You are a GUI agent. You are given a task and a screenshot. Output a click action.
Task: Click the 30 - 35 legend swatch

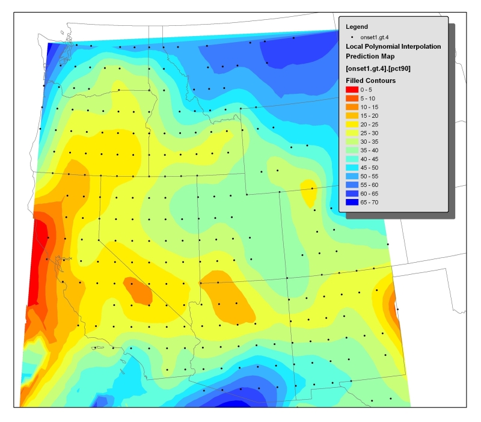(x=352, y=142)
